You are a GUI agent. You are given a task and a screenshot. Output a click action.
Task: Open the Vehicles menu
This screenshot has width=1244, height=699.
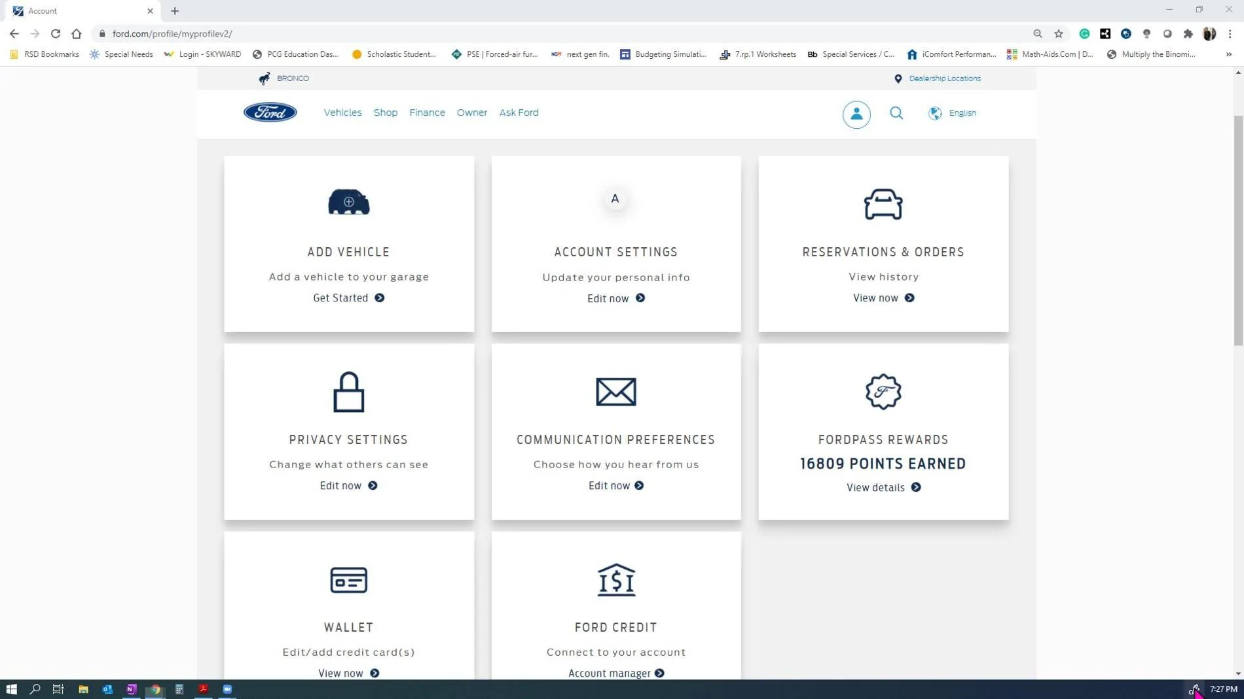342,112
